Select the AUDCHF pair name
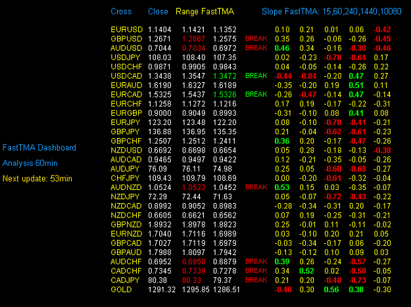The height and width of the screenshot is (307, 411). coord(126,262)
